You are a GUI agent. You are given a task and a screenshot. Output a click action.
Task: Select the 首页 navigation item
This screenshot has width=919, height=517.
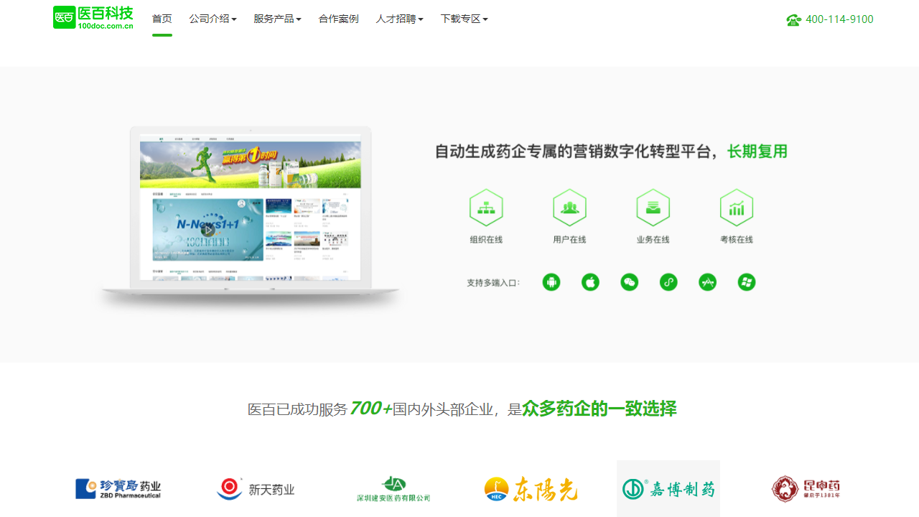pyautogui.click(x=162, y=19)
